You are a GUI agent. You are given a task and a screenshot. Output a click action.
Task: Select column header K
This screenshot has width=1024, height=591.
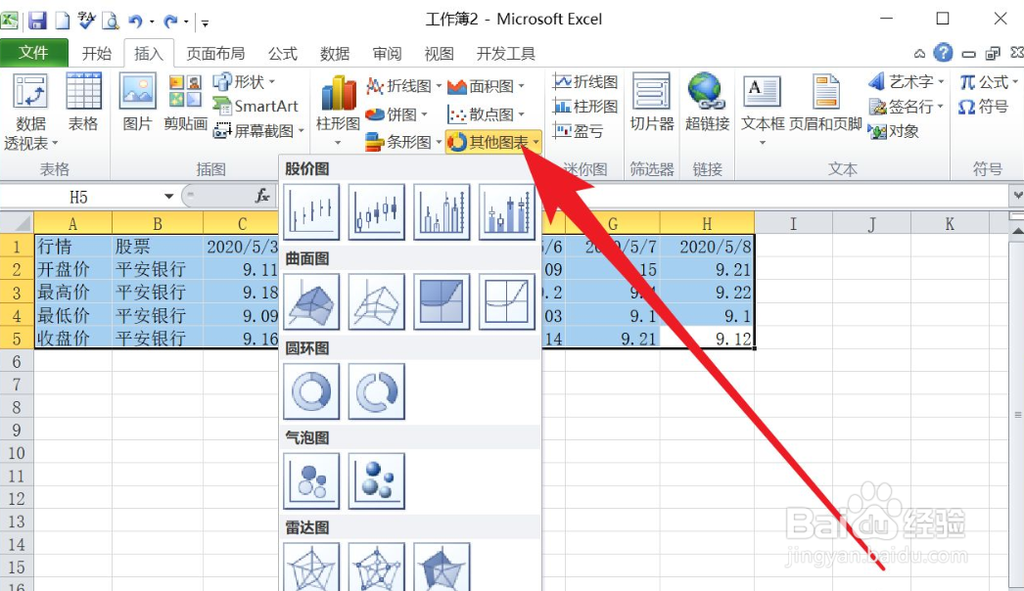pyautogui.click(x=949, y=223)
